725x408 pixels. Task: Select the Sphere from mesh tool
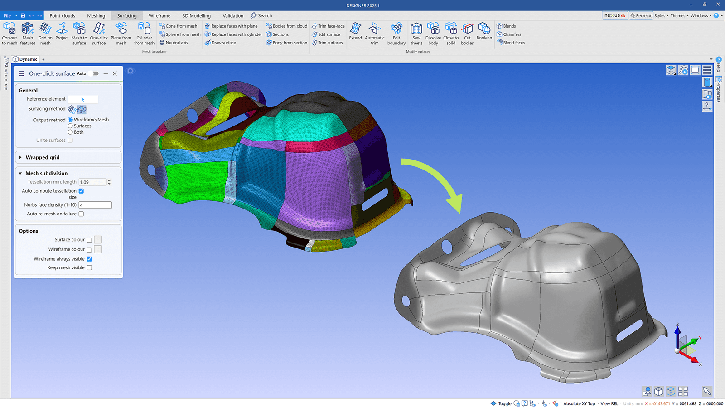[179, 34]
